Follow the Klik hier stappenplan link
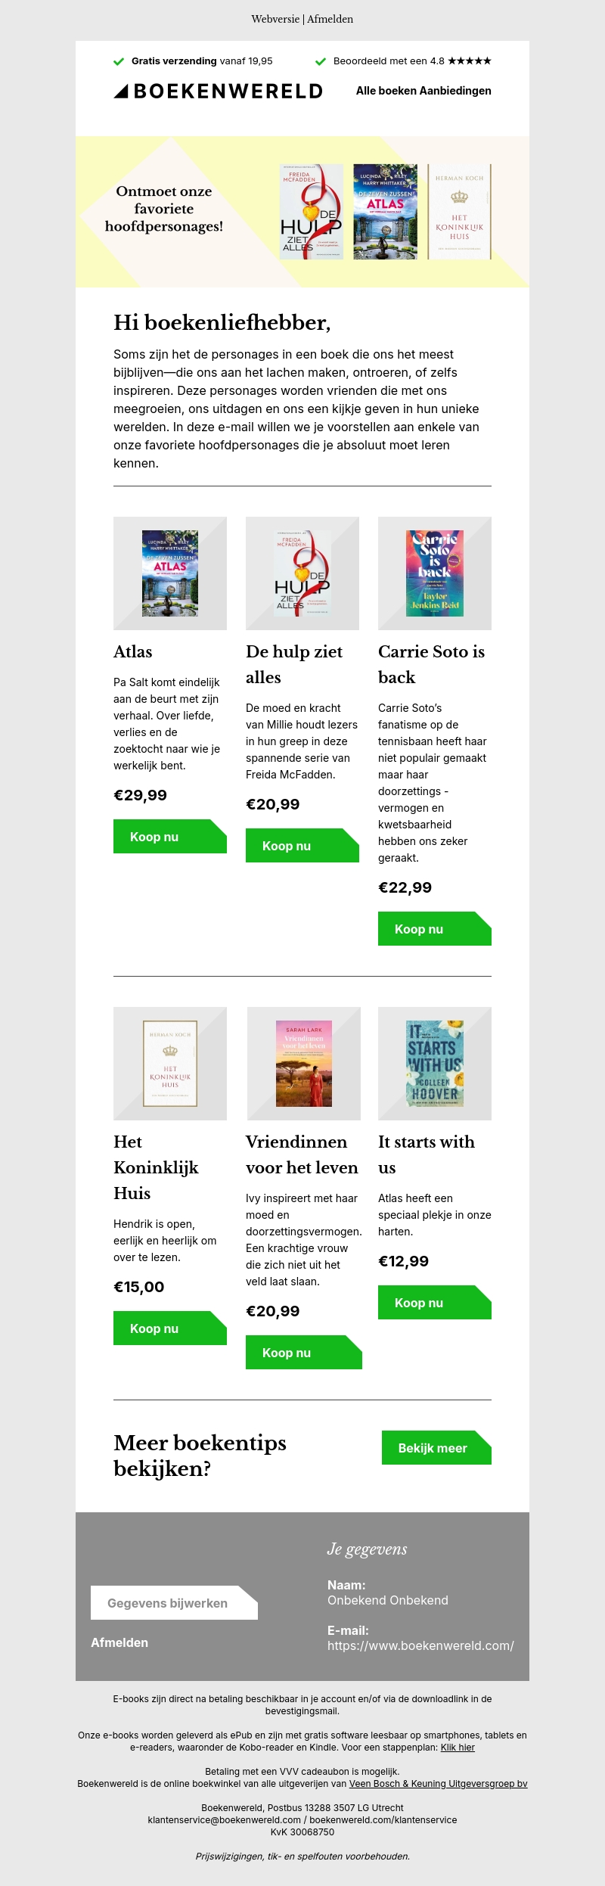Screen dimensions: 605x1886 (458, 1748)
